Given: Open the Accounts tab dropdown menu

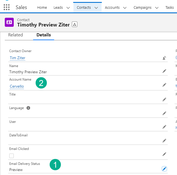Looking at the screenshot, I should (125, 8).
